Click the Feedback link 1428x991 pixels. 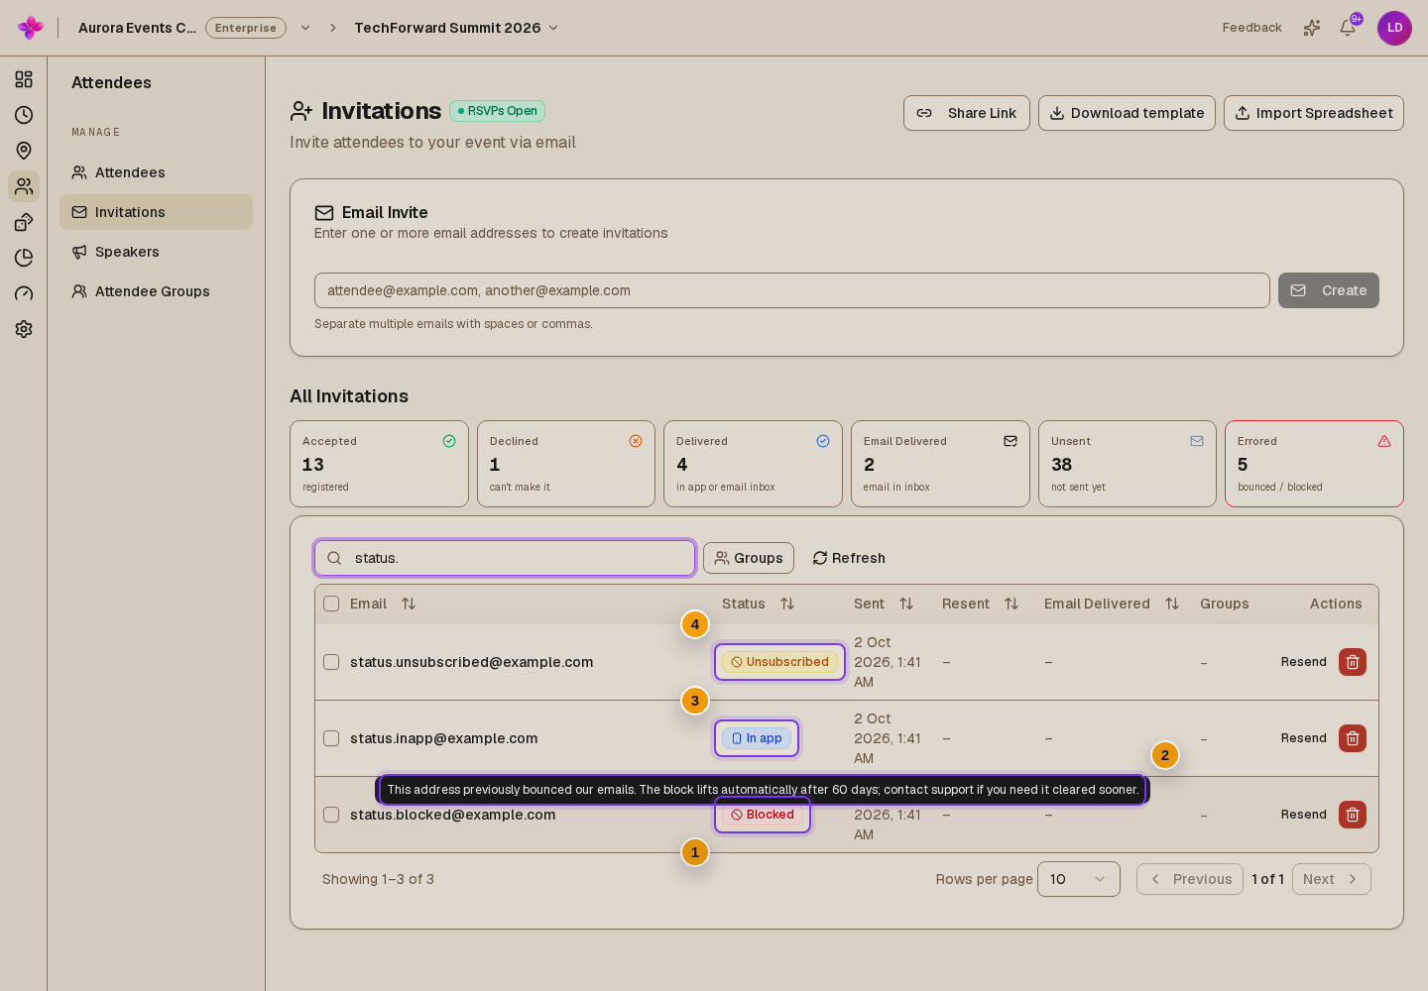pos(1251,28)
